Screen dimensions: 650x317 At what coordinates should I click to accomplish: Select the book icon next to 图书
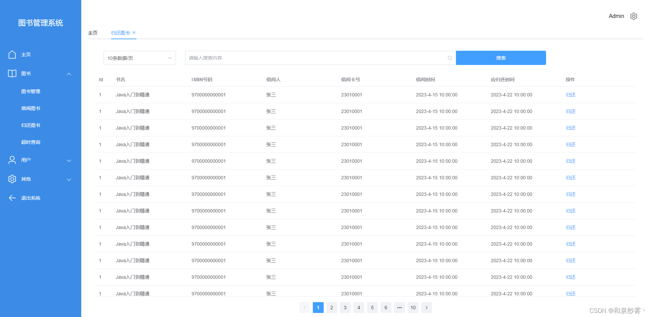pyautogui.click(x=12, y=73)
